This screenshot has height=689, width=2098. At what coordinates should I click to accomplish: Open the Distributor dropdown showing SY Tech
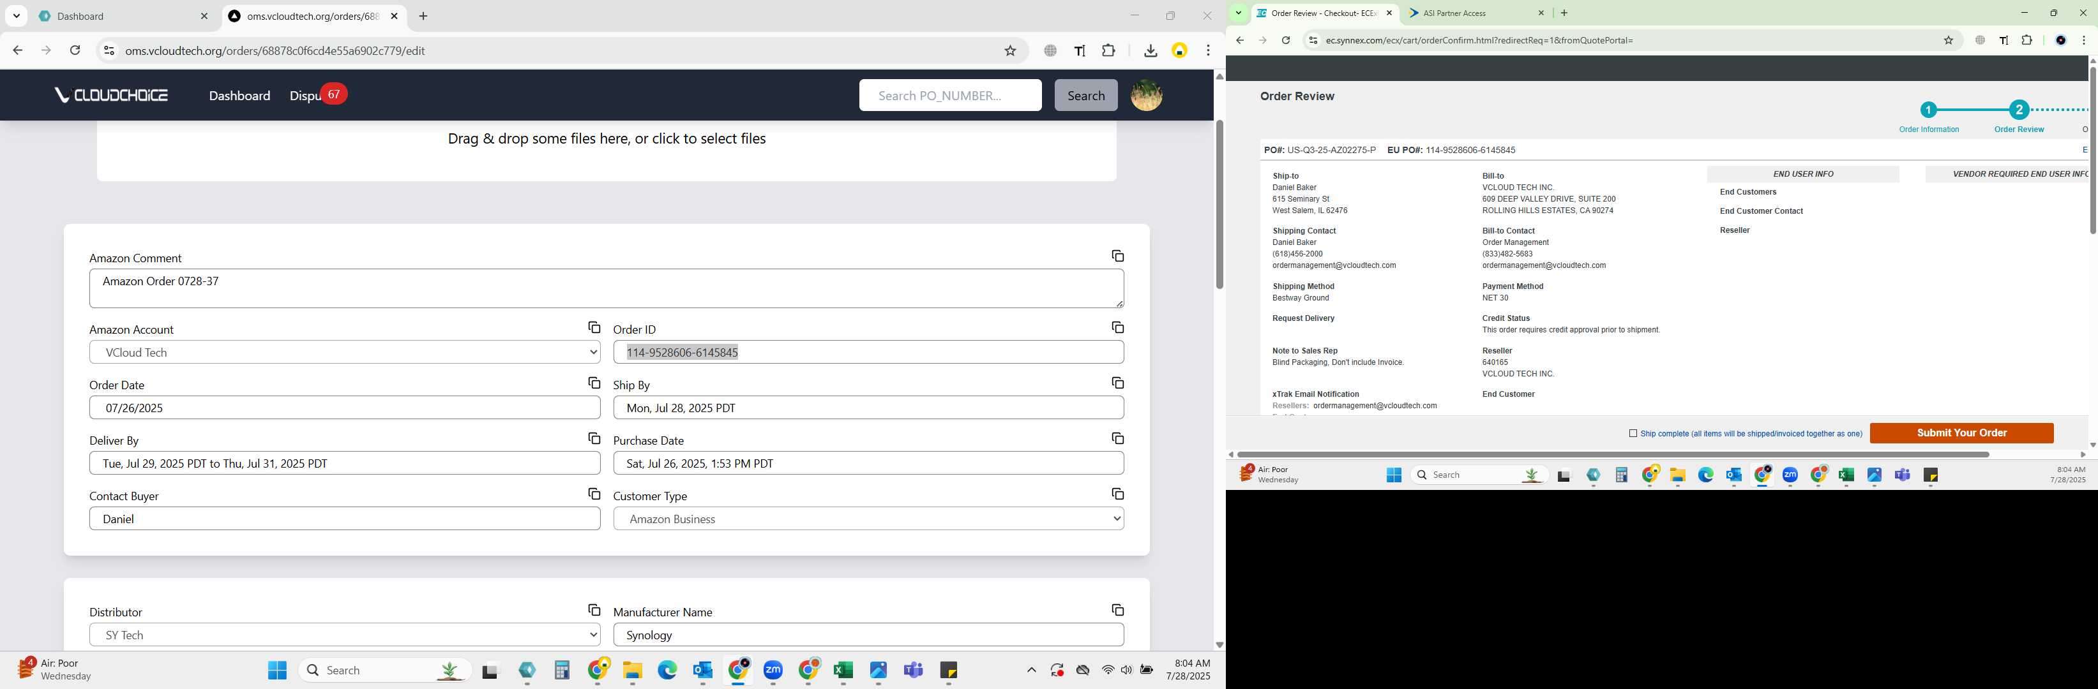point(345,635)
